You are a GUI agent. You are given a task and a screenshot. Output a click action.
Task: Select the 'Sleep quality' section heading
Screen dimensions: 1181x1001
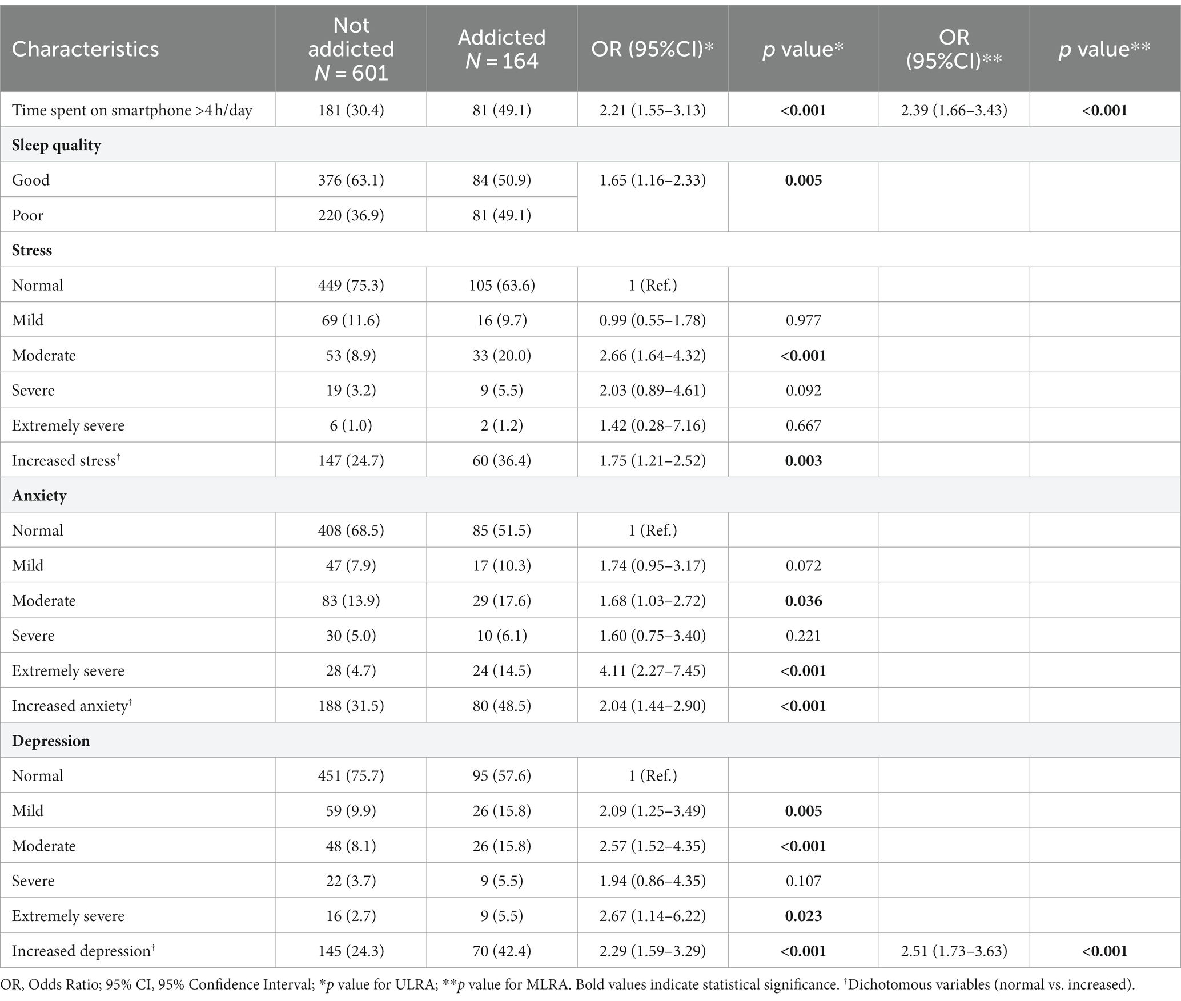(57, 145)
